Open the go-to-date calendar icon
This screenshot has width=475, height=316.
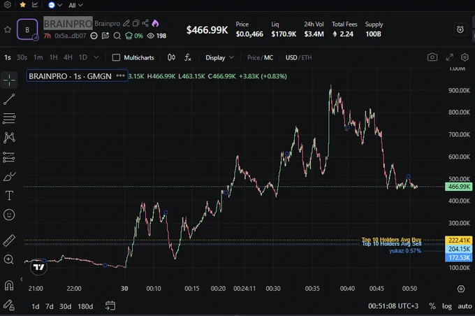pos(110,306)
